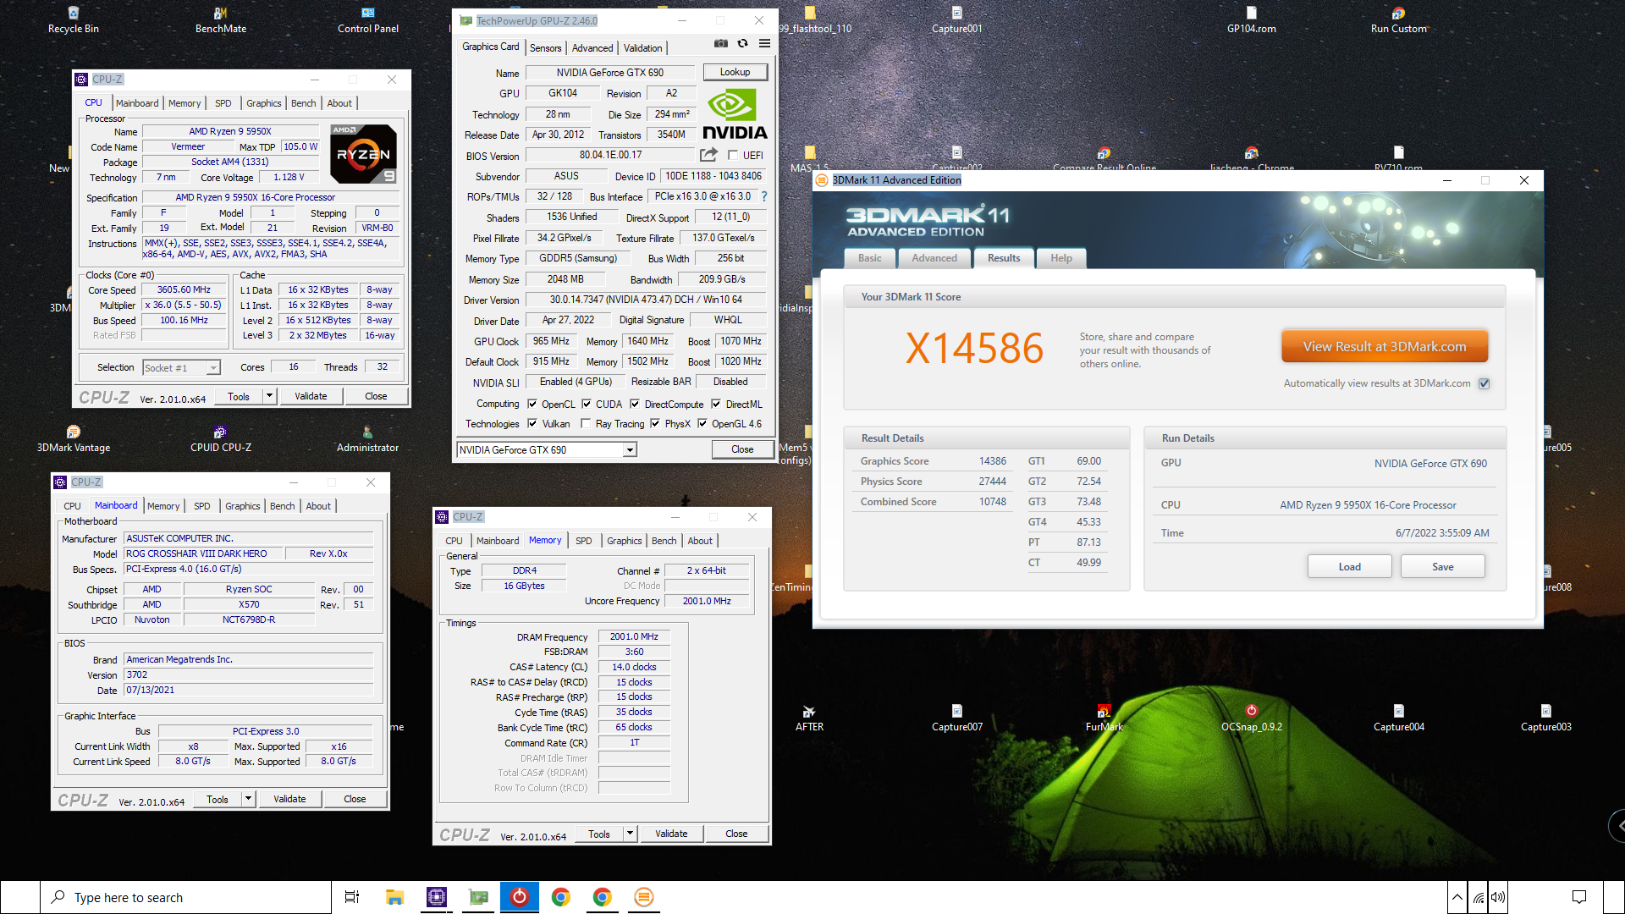The image size is (1625, 914).
Task: Toggle DirectML checkbox in GPU-Z
Action: point(716,405)
